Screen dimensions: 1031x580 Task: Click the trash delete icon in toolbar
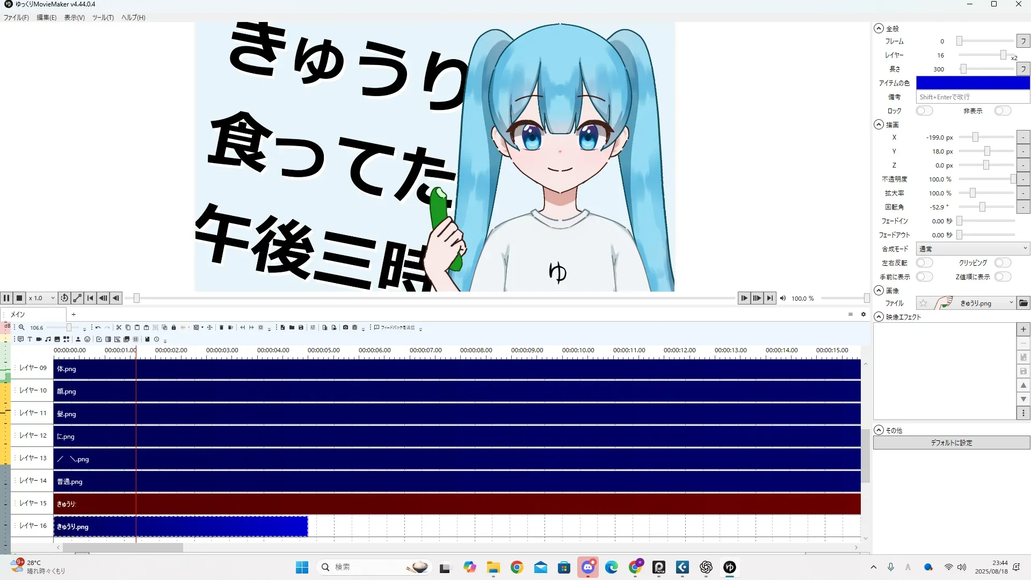click(x=221, y=328)
